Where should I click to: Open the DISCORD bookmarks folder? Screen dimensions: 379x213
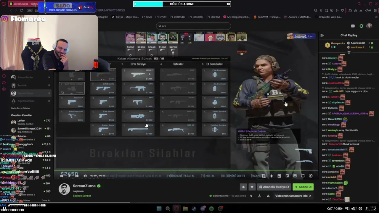pos(196,17)
